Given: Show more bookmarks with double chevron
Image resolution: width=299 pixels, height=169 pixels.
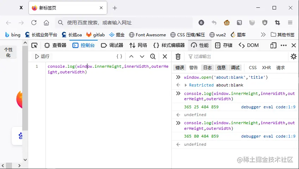Looking at the screenshot, I should [263, 35].
